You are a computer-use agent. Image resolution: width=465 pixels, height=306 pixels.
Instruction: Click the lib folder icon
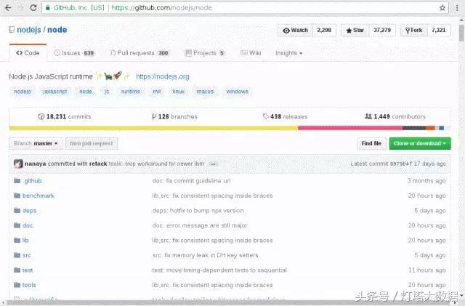[17, 240]
